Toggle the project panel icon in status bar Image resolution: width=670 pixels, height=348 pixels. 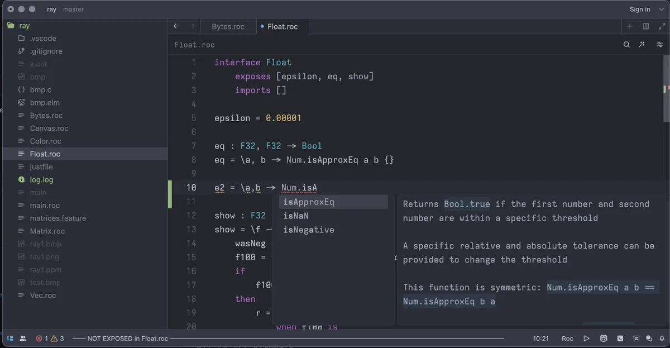pyautogui.click(x=10, y=339)
